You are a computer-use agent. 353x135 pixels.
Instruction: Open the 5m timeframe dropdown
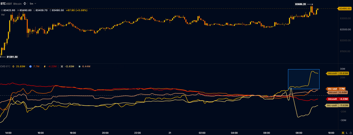click(x=33, y=4)
